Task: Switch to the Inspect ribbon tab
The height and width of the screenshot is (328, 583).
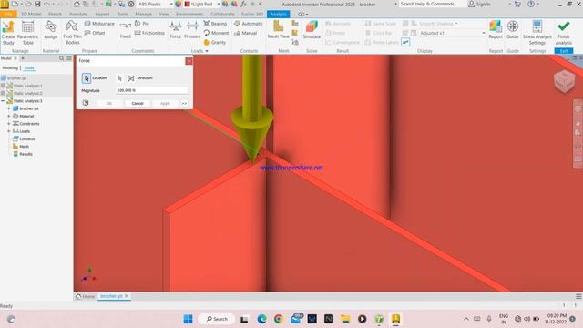Action: [102, 15]
